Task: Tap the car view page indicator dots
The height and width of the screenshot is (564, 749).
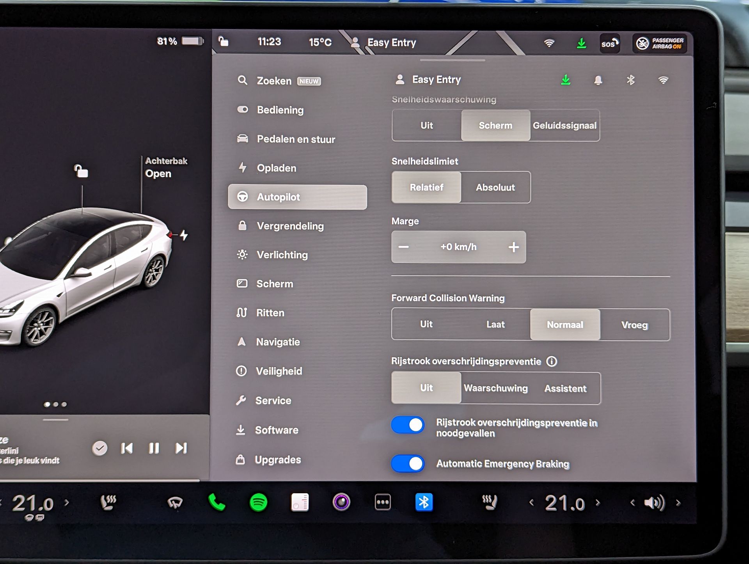Action: coord(55,404)
